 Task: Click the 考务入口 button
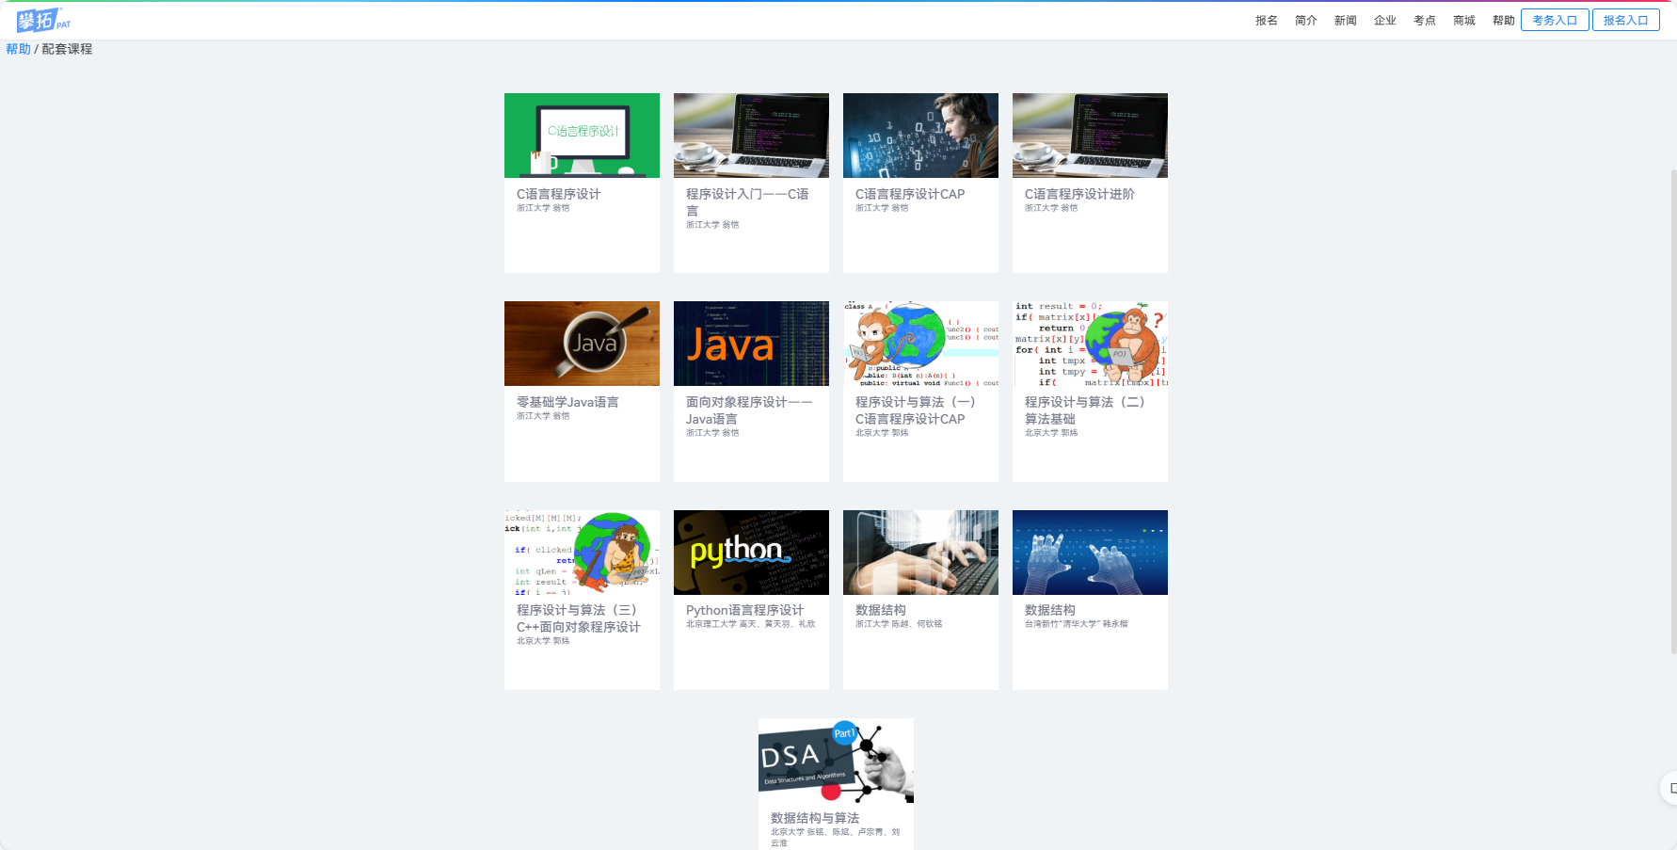[x=1555, y=20]
